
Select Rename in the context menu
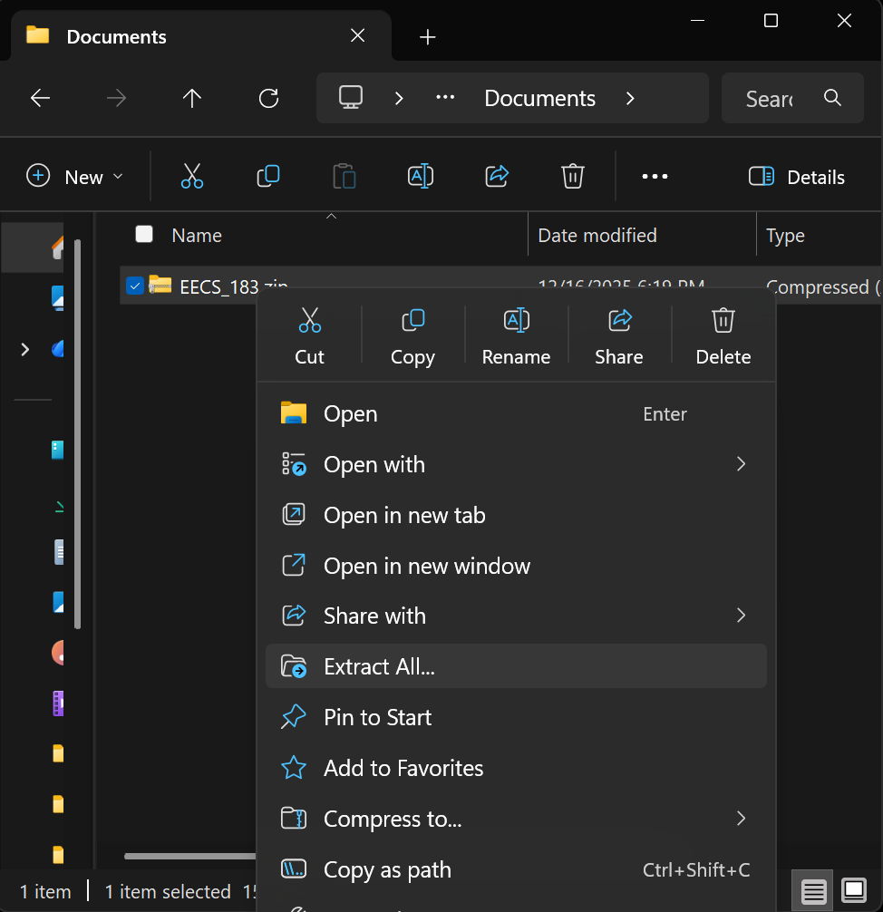coord(516,336)
